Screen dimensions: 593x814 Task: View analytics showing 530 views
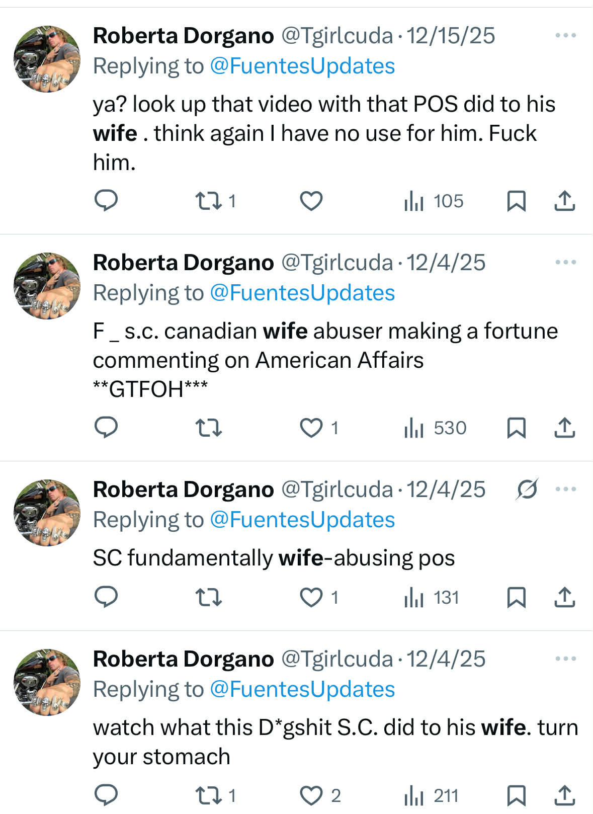pos(435,428)
